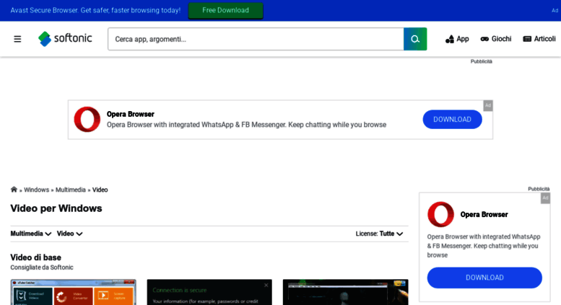Open the App menu item
This screenshot has width=561, height=305.
(x=457, y=39)
